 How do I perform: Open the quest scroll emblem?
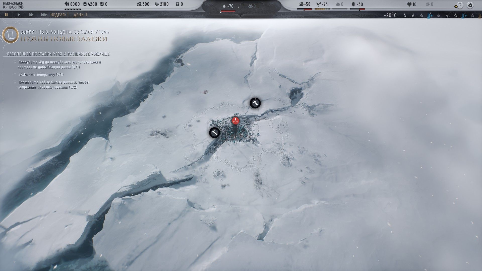point(11,35)
